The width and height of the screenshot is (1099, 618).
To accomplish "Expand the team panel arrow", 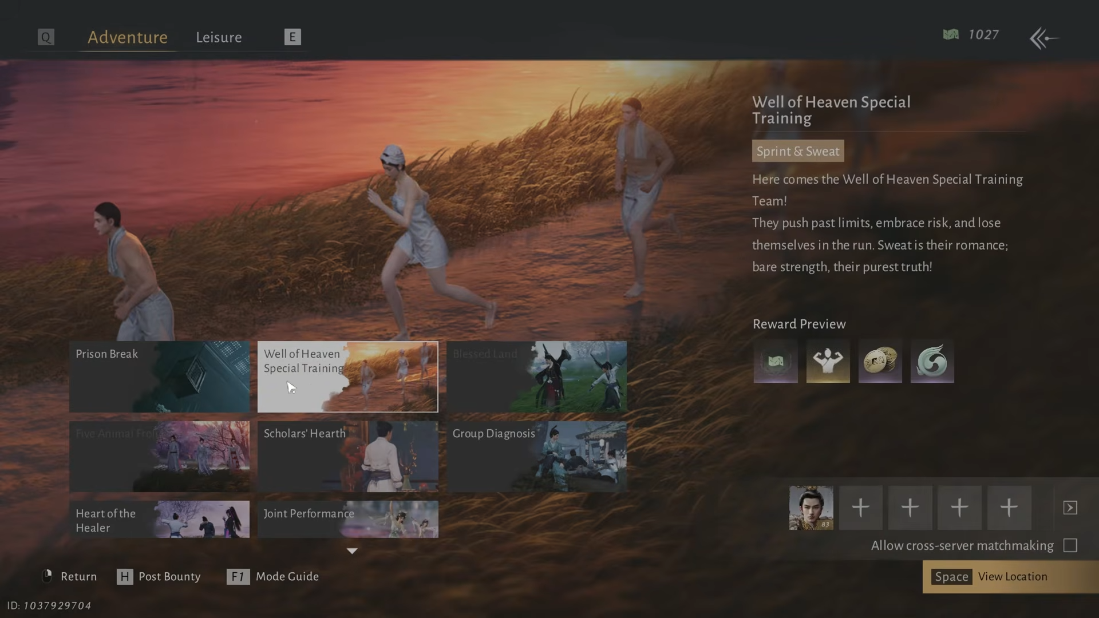I will (1070, 508).
